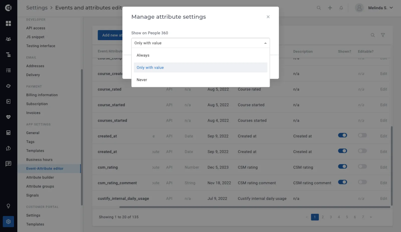
Task: Open the dashboard grid icon in sidebar
Action: click(x=8, y=23)
